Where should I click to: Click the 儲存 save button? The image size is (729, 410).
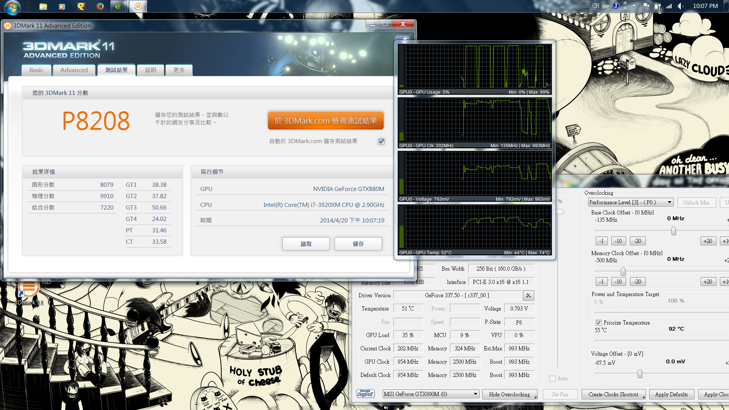click(x=358, y=244)
